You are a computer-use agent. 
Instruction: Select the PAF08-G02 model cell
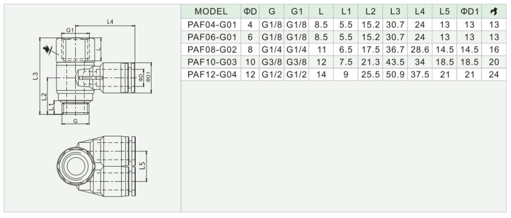coord(211,50)
